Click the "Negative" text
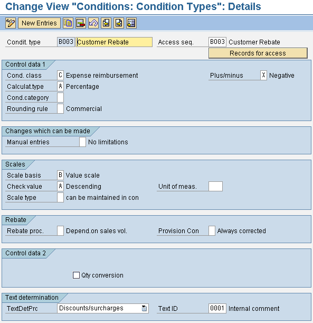The height and width of the screenshot is (323, 313). pos(282,76)
